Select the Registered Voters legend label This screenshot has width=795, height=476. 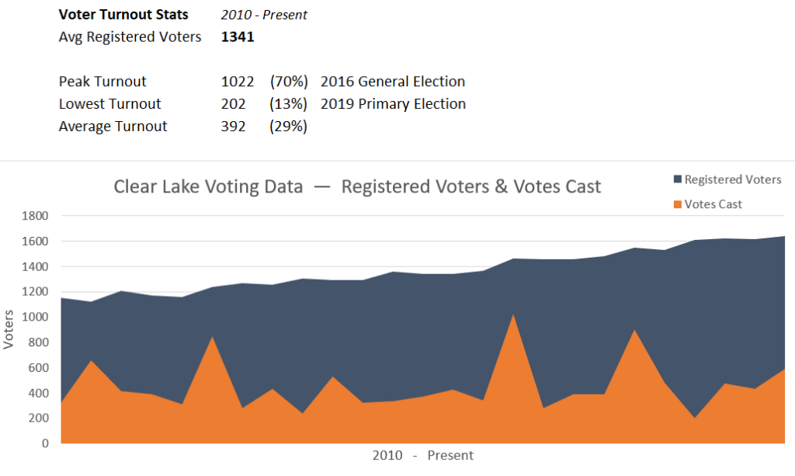pyautogui.click(x=733, y=179)
